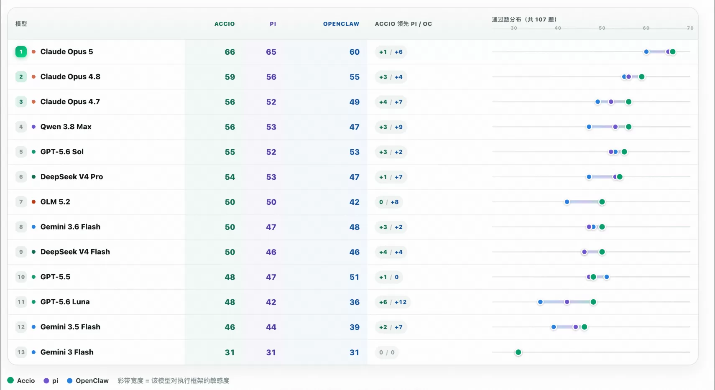Image resolution: width=715 pixels, height=390 pixels.
Task: Click the green rank 1 badge
Action: tap(21, 52)
